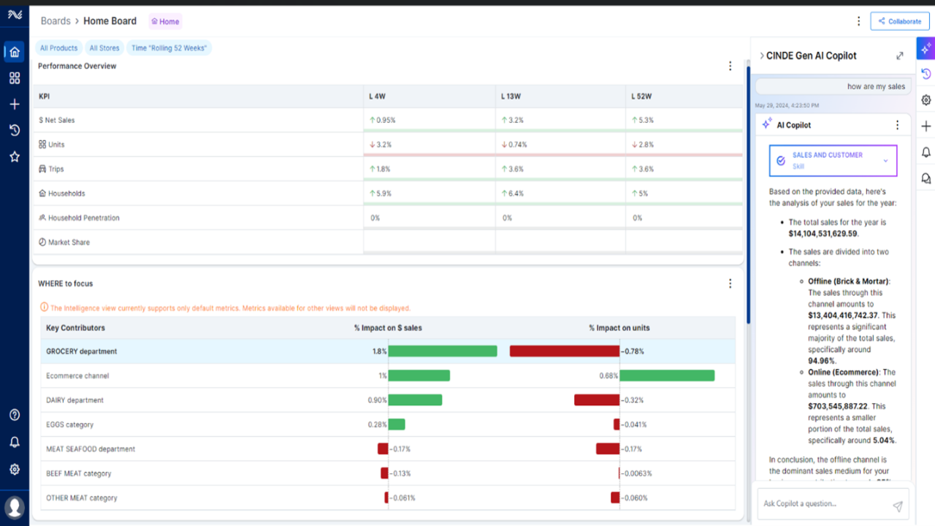Click the Boards breadcrumb link
Image resolution: width=935 pixels, height=526 pixels.
click(x=56, y=21)
